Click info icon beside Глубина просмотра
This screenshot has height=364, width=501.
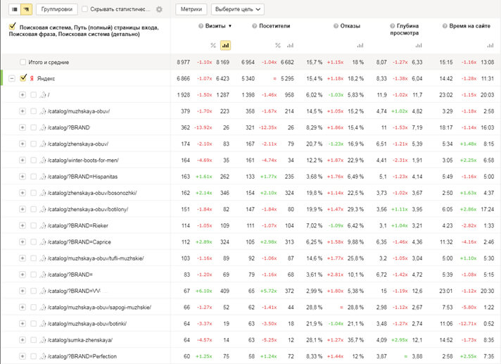[393, 26]
